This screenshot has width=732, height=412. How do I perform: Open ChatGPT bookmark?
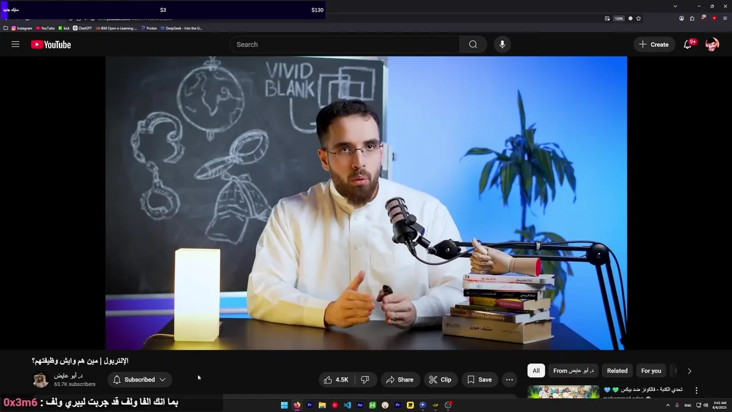point(82,28)
